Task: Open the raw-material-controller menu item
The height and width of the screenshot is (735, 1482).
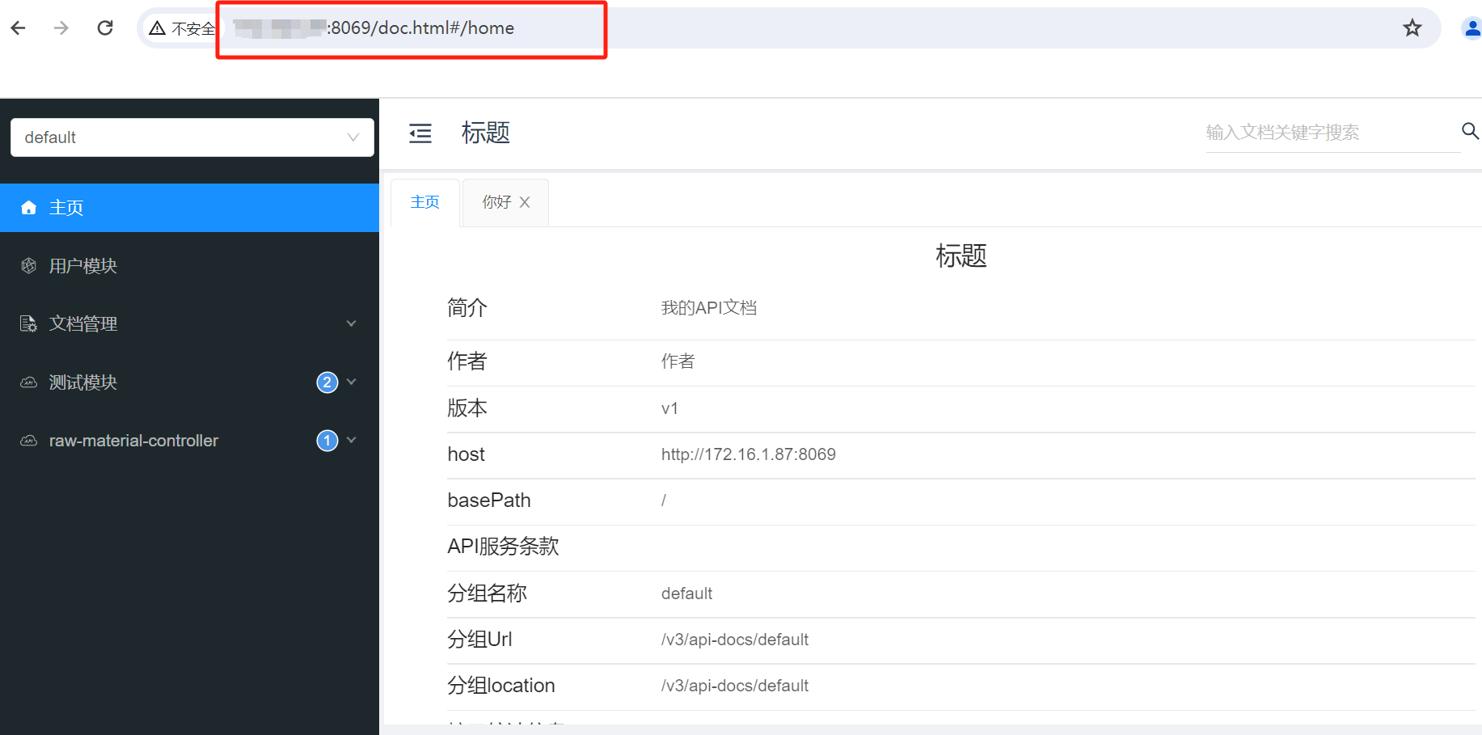Action: (189, 441)
